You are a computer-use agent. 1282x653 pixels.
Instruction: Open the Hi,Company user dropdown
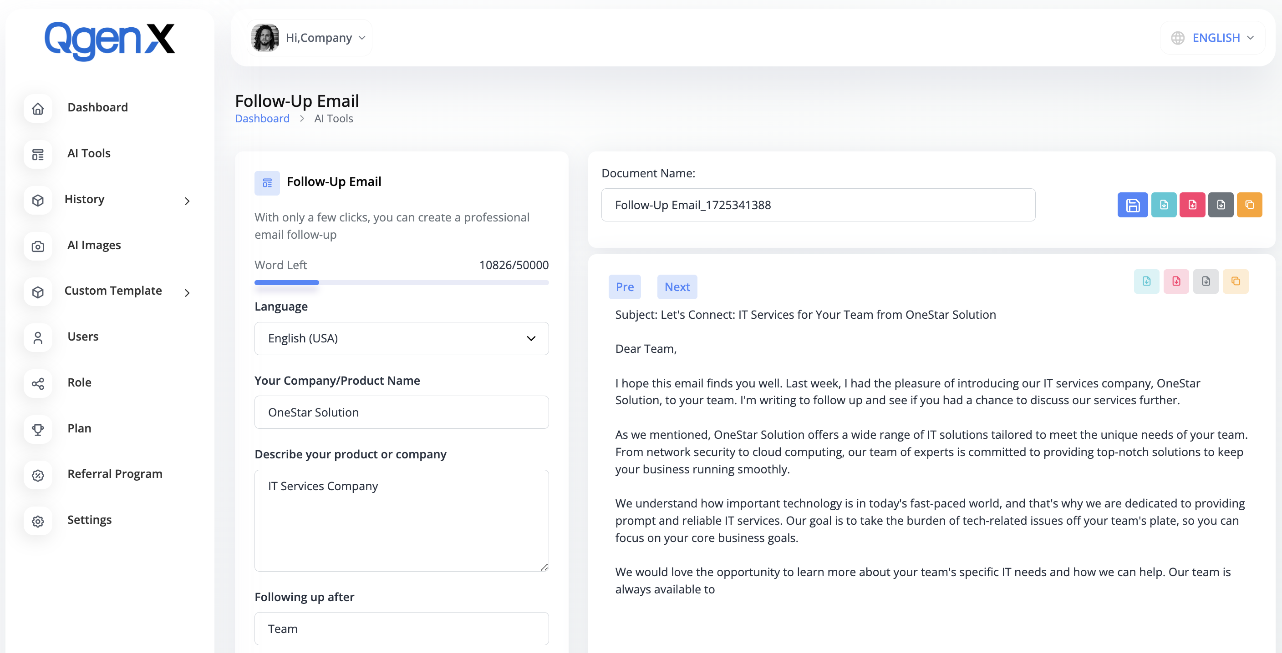point(310,38)
